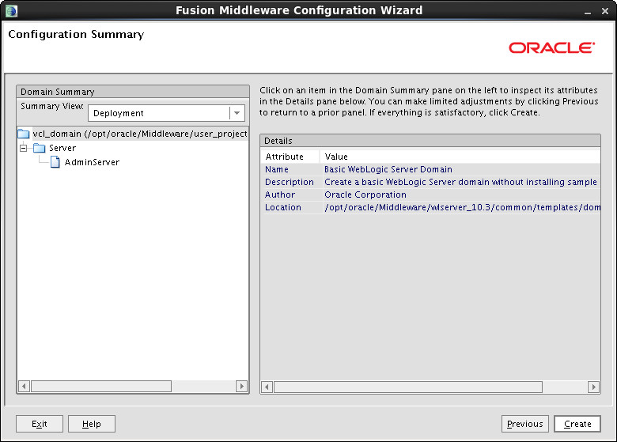Minimize the Configuration Wizard window
The width and height of the screenshot is (617, 442).
588,12
